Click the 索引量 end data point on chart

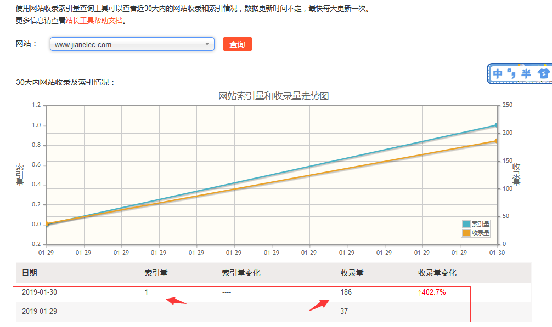click(x=496, y=125)
